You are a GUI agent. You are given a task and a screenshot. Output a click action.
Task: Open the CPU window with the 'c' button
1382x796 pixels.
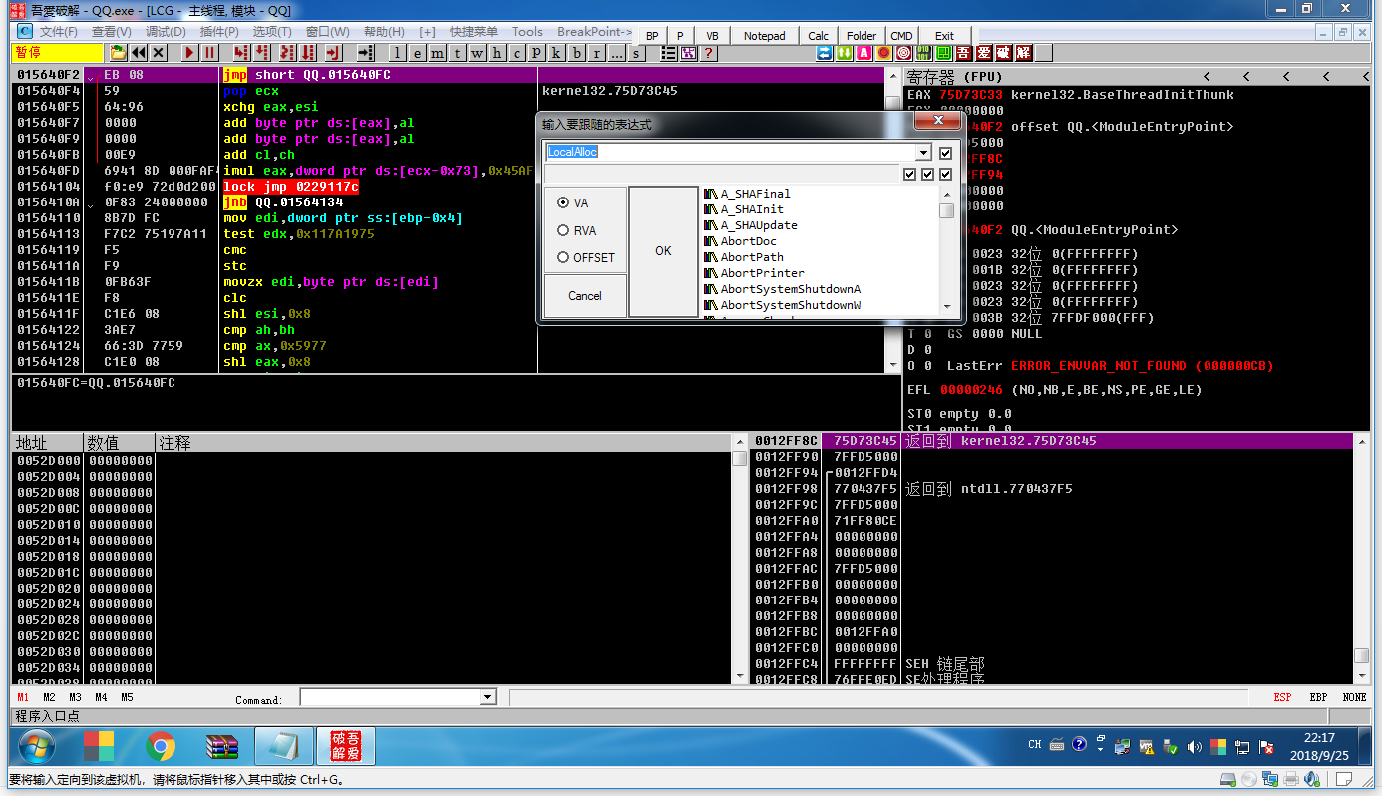[516, 53]
